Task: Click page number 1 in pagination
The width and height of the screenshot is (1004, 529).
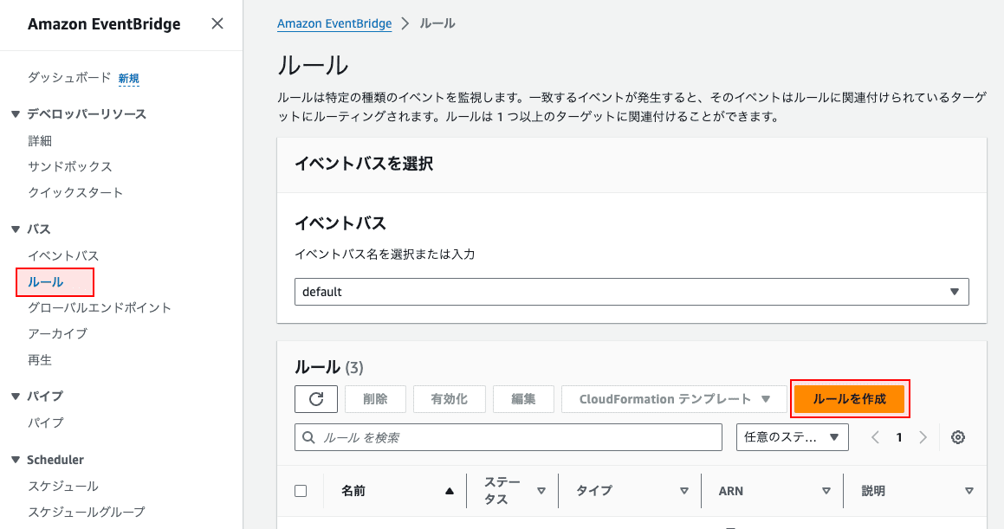Action: click(x=899, y=437)
